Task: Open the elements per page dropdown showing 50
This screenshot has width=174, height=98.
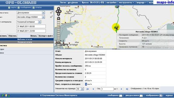Action: point(82,89)
